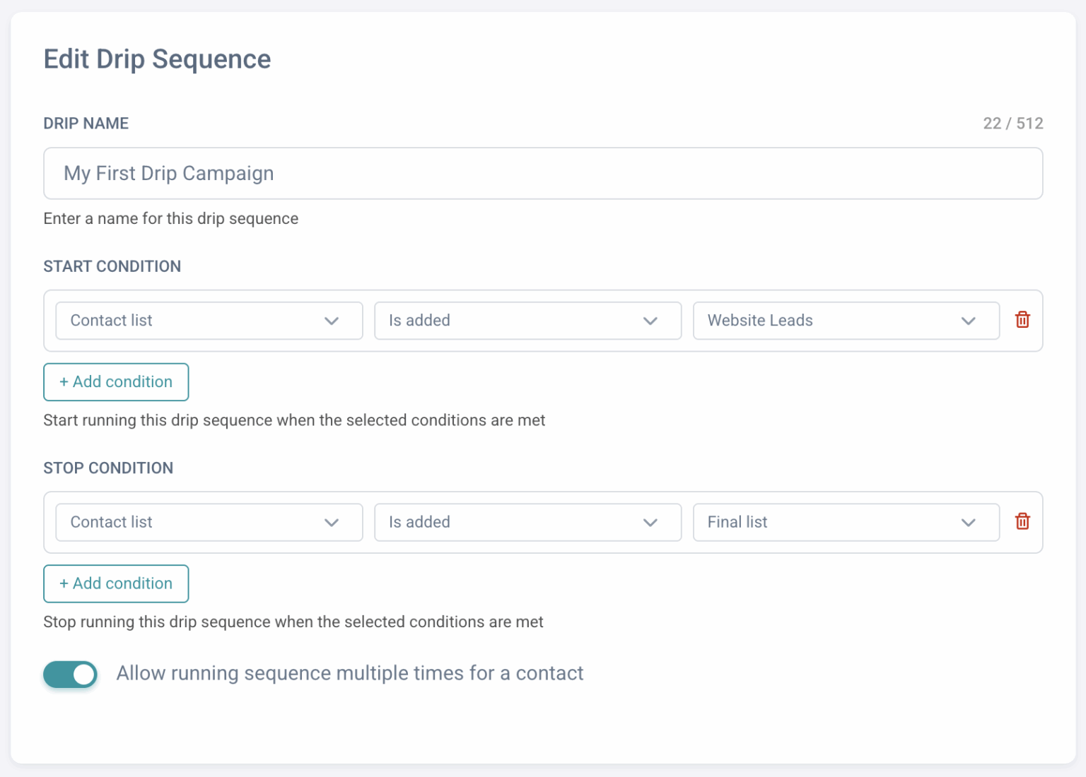Click the STOP CONDITION section label
The width and height of the screenshot is (1086, 777).
tap(108, 468)
